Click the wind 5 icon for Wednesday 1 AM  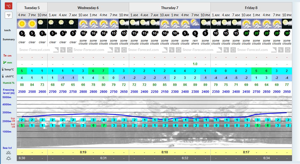53,34
